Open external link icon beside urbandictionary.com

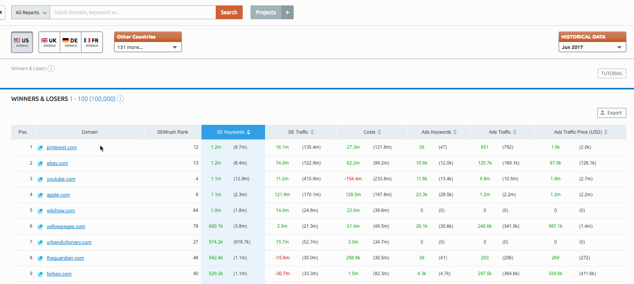coord(40,243)
